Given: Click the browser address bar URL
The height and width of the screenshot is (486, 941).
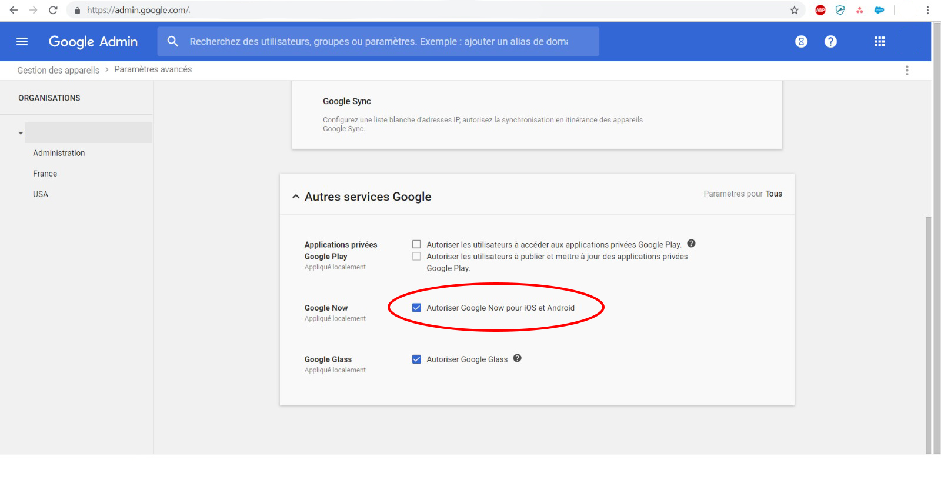Looking at the screenshot, I should 138,10.
